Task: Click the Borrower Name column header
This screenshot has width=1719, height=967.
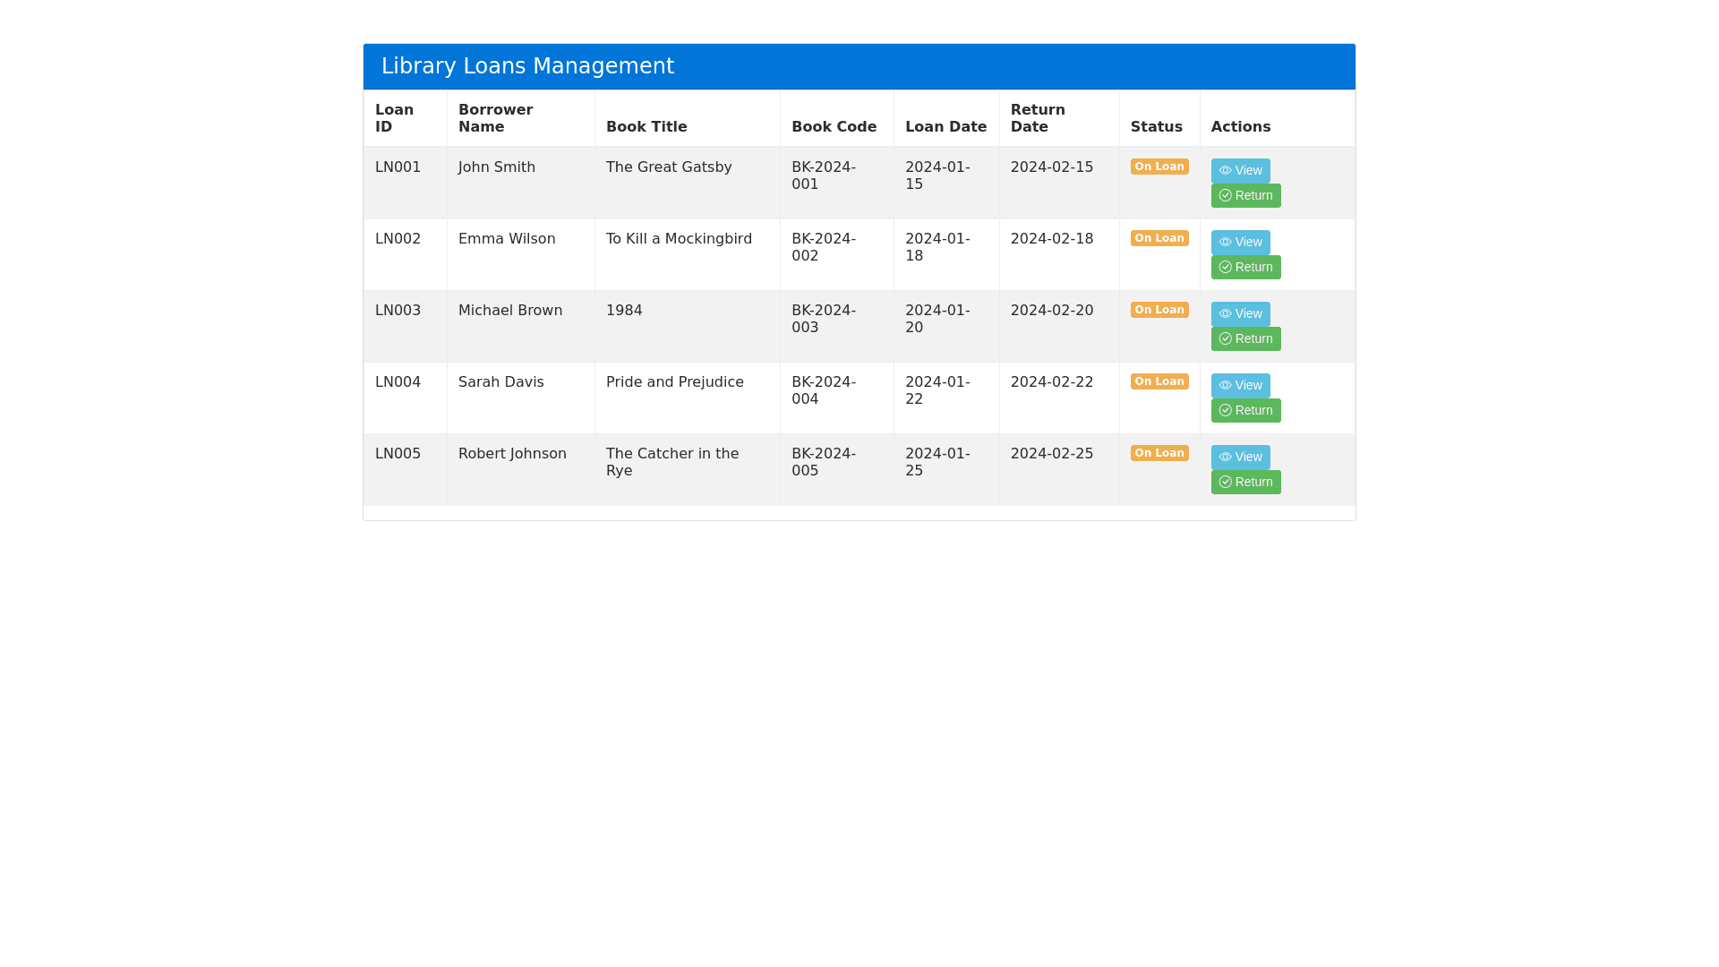Action: click(x=495, y=118)
